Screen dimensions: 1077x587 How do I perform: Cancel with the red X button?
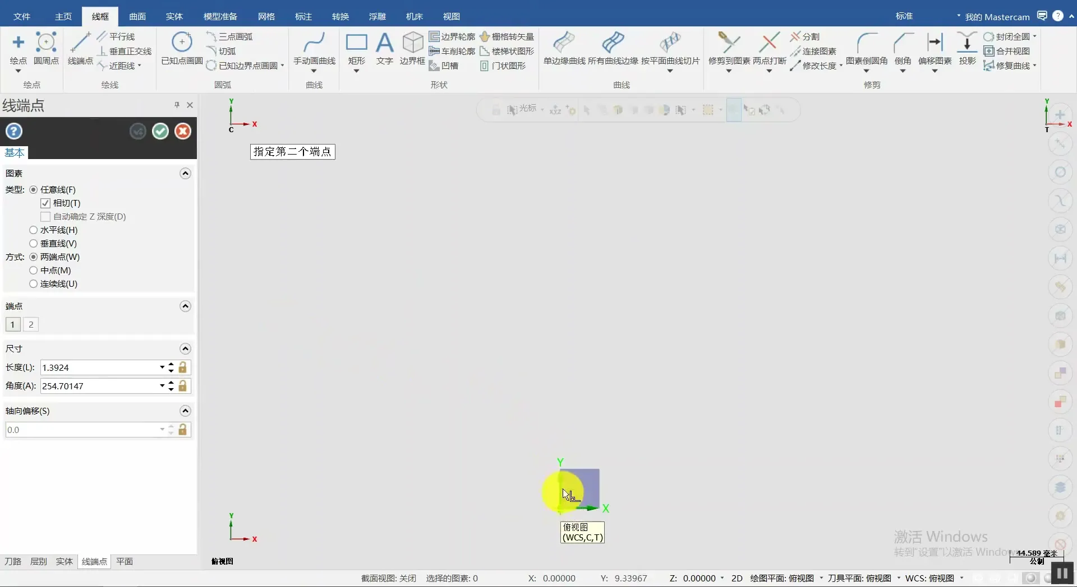183,131
